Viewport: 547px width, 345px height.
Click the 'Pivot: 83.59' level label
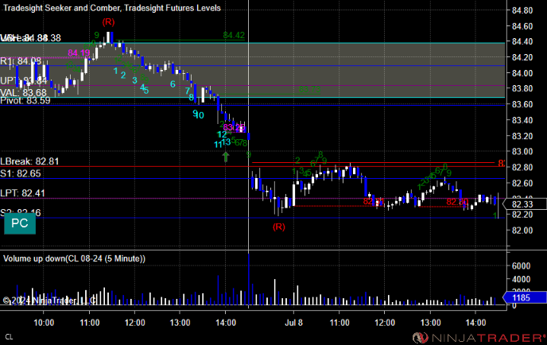click(x=25, y=101)
